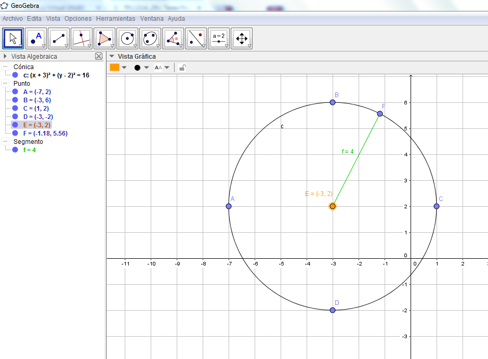
Task: Select the New Point tool
Action: click(x=35, y=38)
